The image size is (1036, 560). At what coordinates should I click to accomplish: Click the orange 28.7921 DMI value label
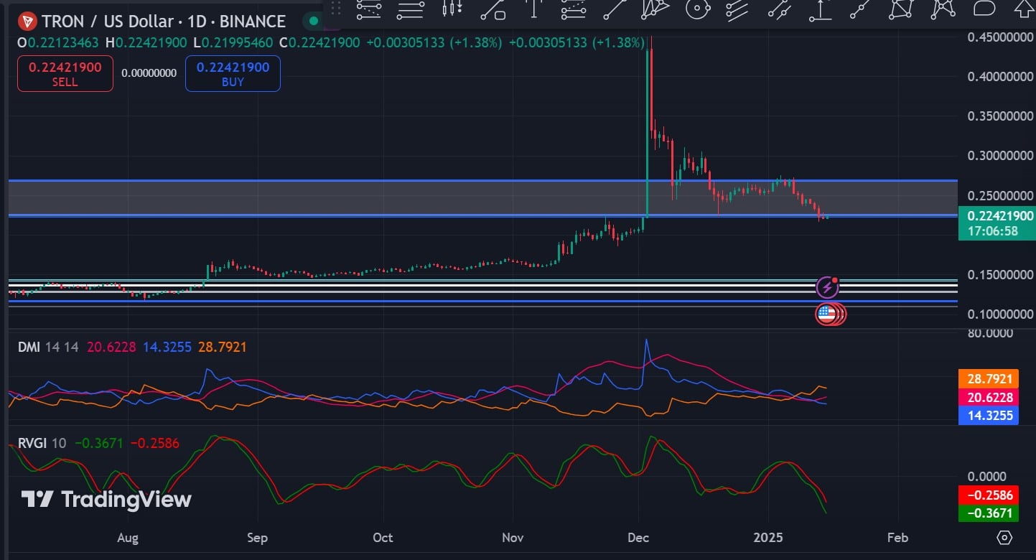point(988,378)
